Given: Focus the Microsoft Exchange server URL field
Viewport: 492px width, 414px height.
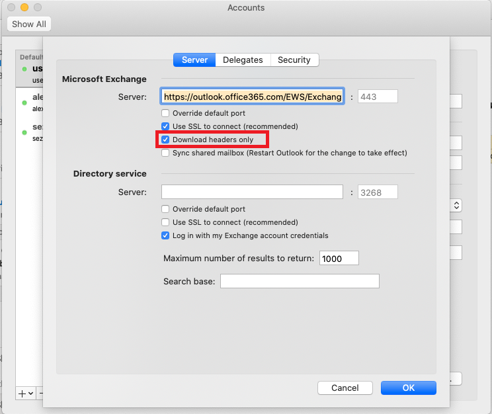Looking at the screenshot, I should pyautogui.click(x=253, y=97).
